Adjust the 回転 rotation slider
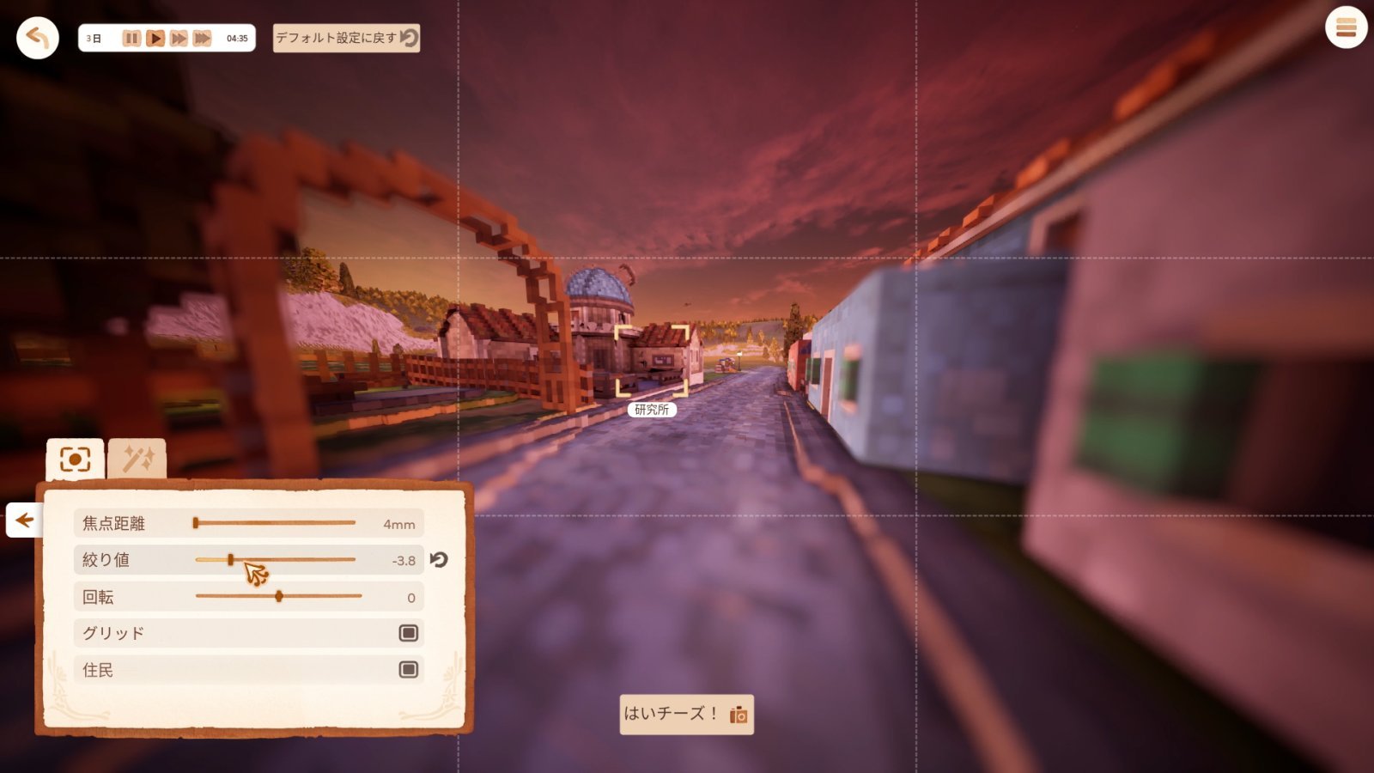This screenshot has height=773, width=1374. [x=278, y=596]
